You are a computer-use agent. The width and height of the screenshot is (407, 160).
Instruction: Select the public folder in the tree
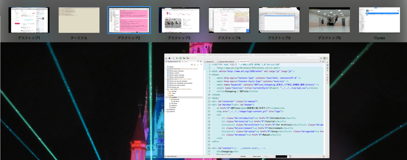tap(183, 97)
